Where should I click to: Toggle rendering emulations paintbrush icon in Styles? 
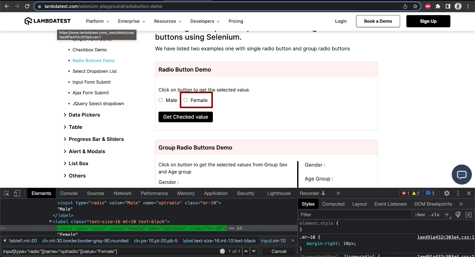click(x=458, y=215)
